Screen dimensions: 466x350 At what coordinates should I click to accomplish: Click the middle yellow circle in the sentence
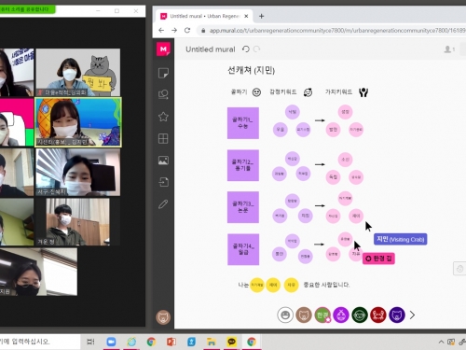pos(273,285)
